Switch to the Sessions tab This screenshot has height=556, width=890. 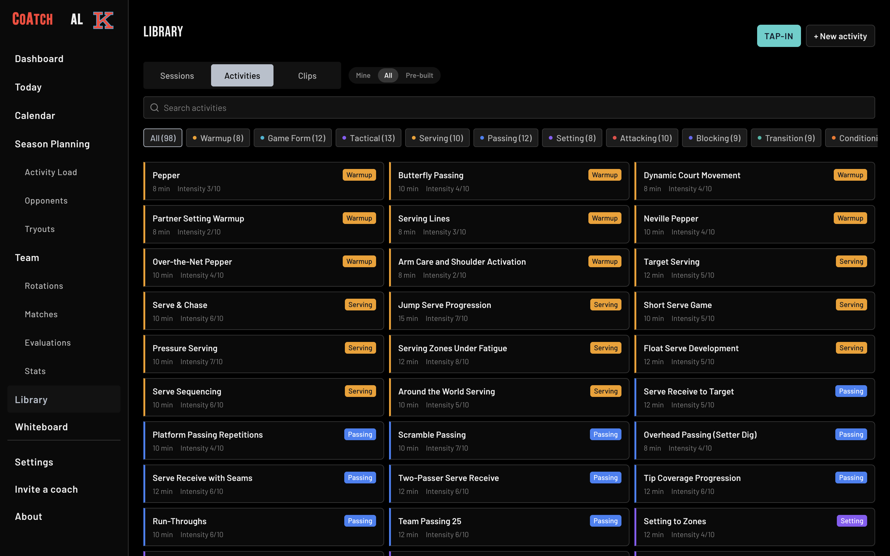177,75
